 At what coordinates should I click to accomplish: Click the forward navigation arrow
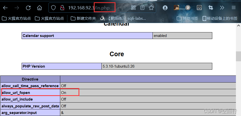pos(17,8)
